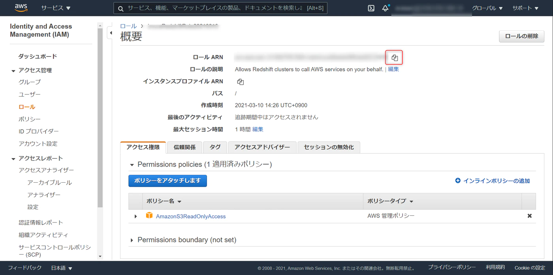This screenshot has height=275, width=553.
Task: Open 認証情報レポート in the sidebar
Action: pos(41,223)
